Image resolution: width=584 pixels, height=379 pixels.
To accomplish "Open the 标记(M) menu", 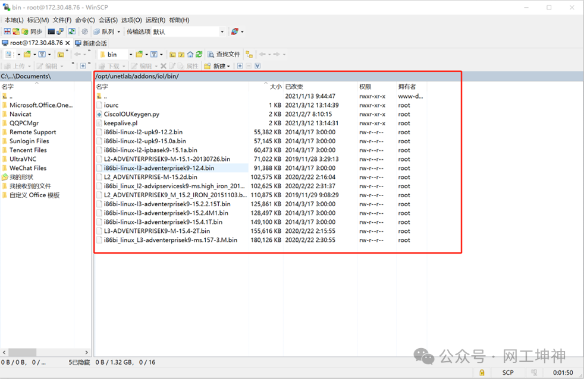I will [38, 20].
